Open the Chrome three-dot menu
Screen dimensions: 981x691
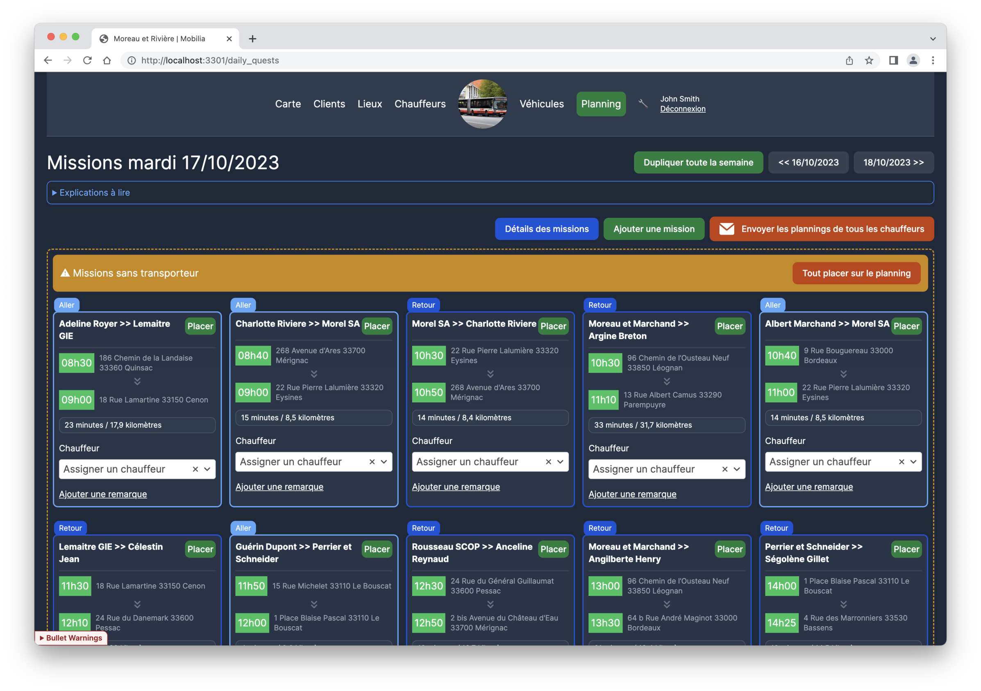point(933,60)
